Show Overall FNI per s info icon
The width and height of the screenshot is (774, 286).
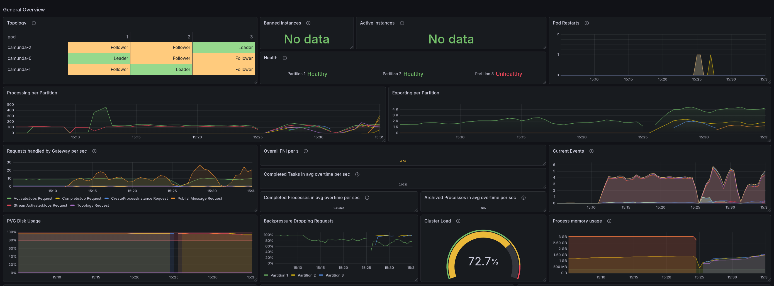(306, 151)
